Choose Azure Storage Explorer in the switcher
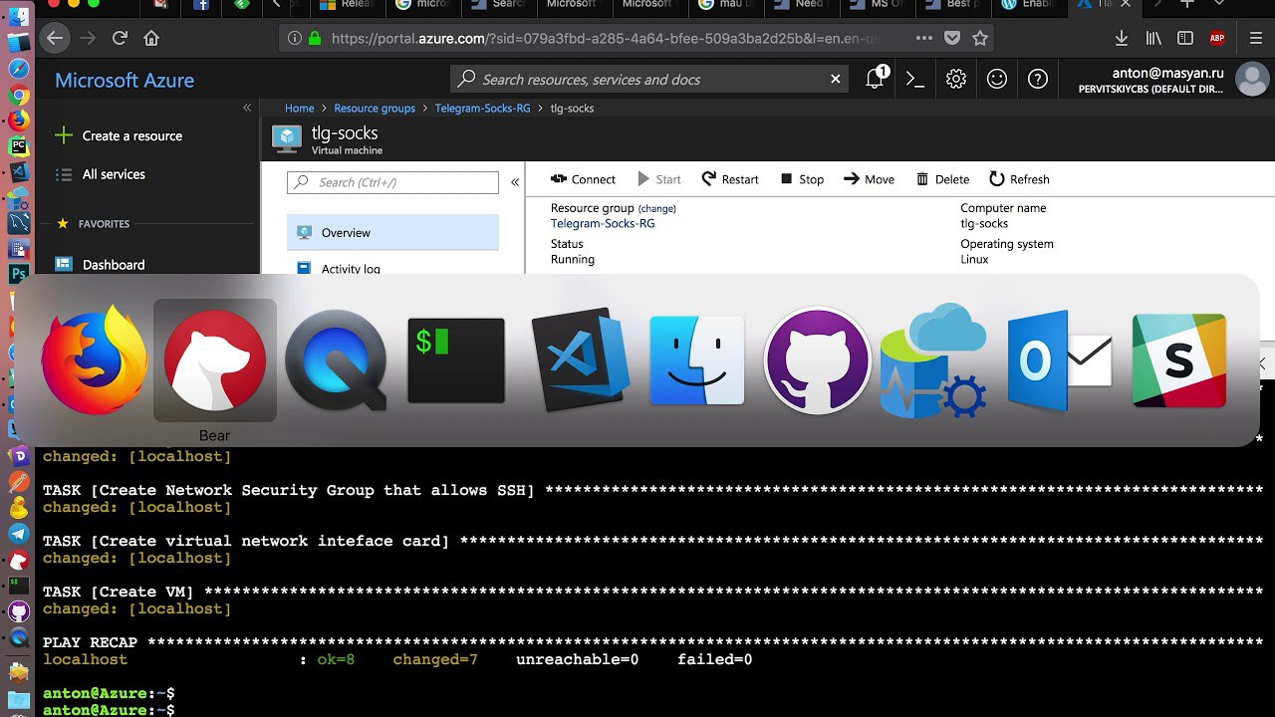Image resolution: width=1275 pixels, height=717 pixels. tap(934, 360)
